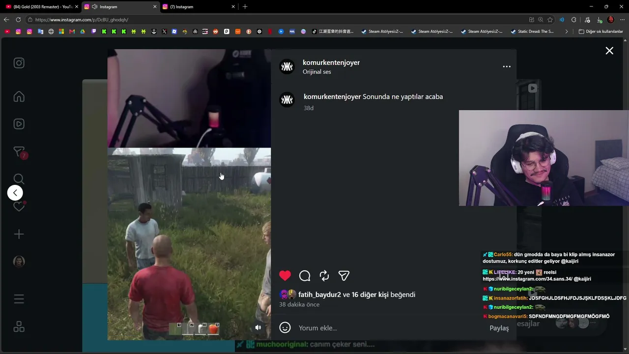Image resolution: width=629 pixels, height=354 pixels.
Task: Open Reels from the sidebar
Action: pyautogui.click(x=19, y=124)
